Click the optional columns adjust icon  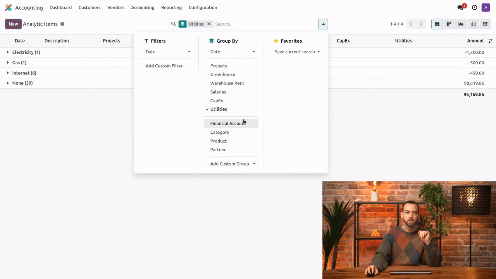point(490,41)
